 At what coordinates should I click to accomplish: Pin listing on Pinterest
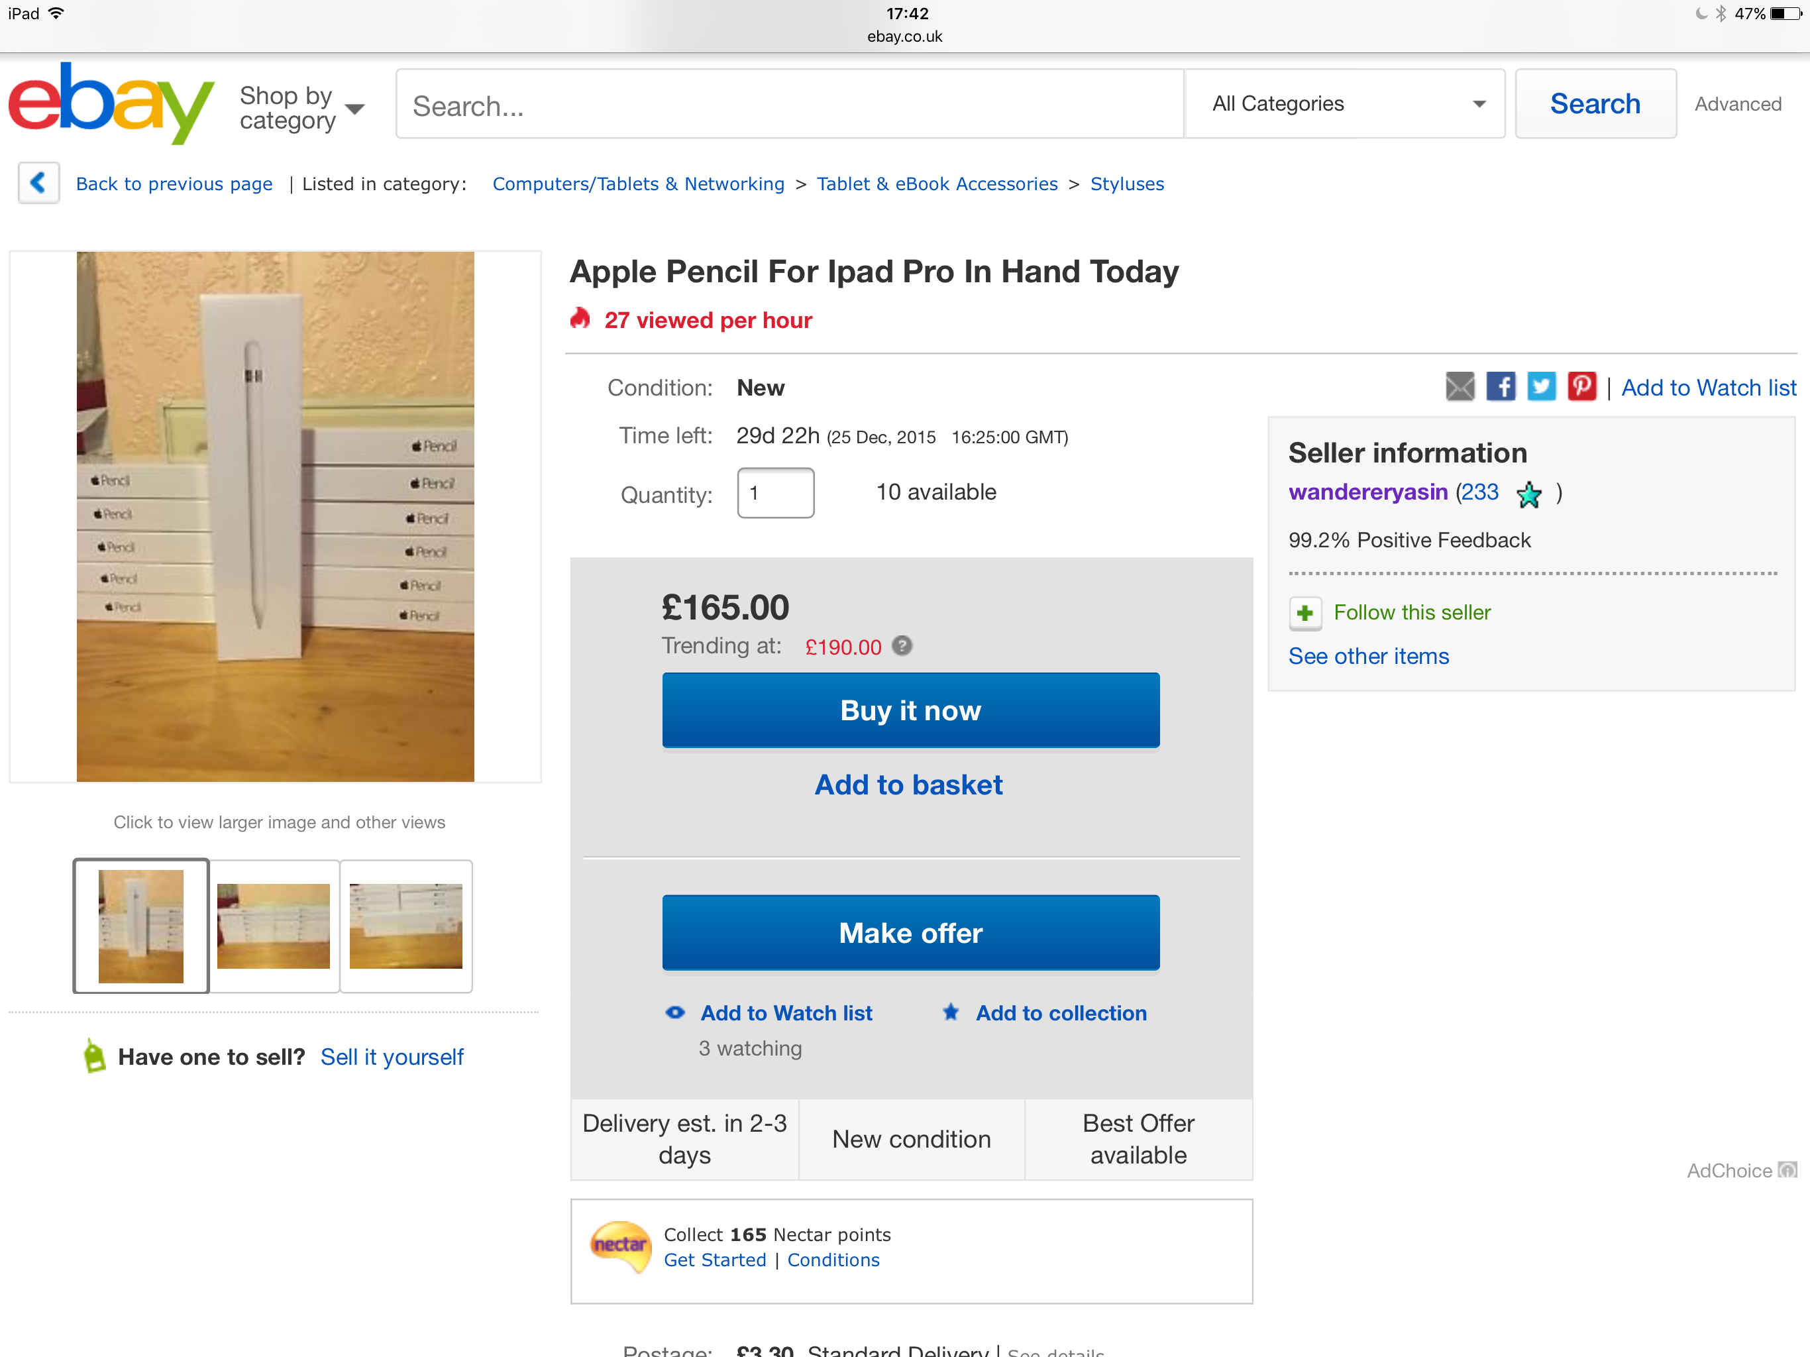(x=1581, y=386)
